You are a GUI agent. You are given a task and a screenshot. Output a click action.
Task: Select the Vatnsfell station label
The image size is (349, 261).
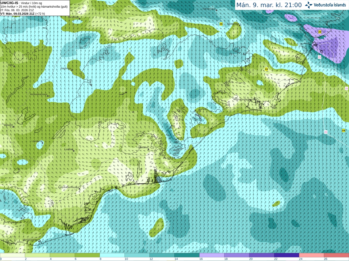(8, 125)
